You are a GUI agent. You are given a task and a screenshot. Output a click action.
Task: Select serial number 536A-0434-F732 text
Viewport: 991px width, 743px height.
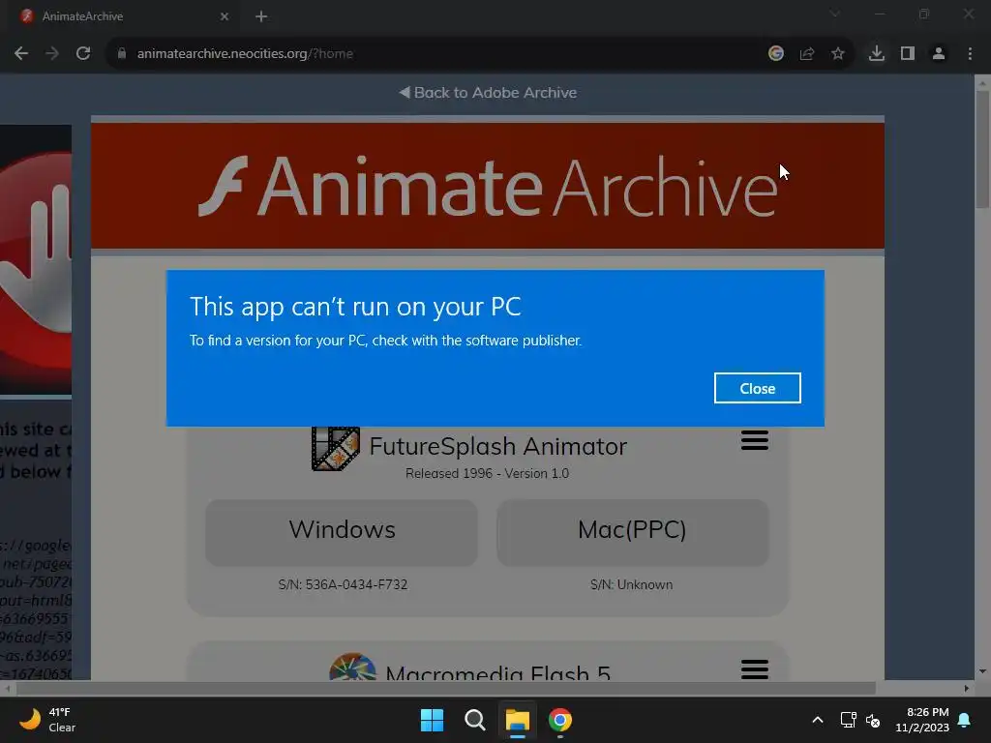coord(356,584)
